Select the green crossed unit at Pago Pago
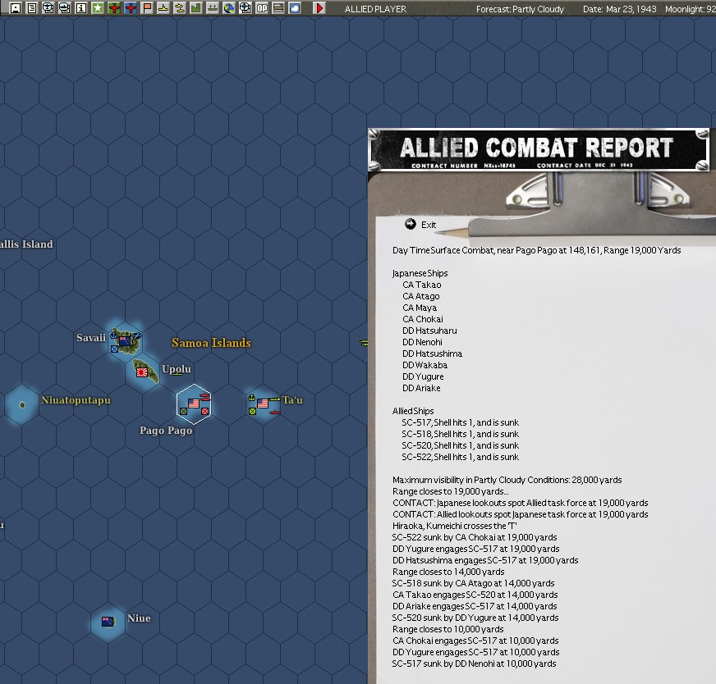This screenshot has height=684, width=716. click(183, 412)
